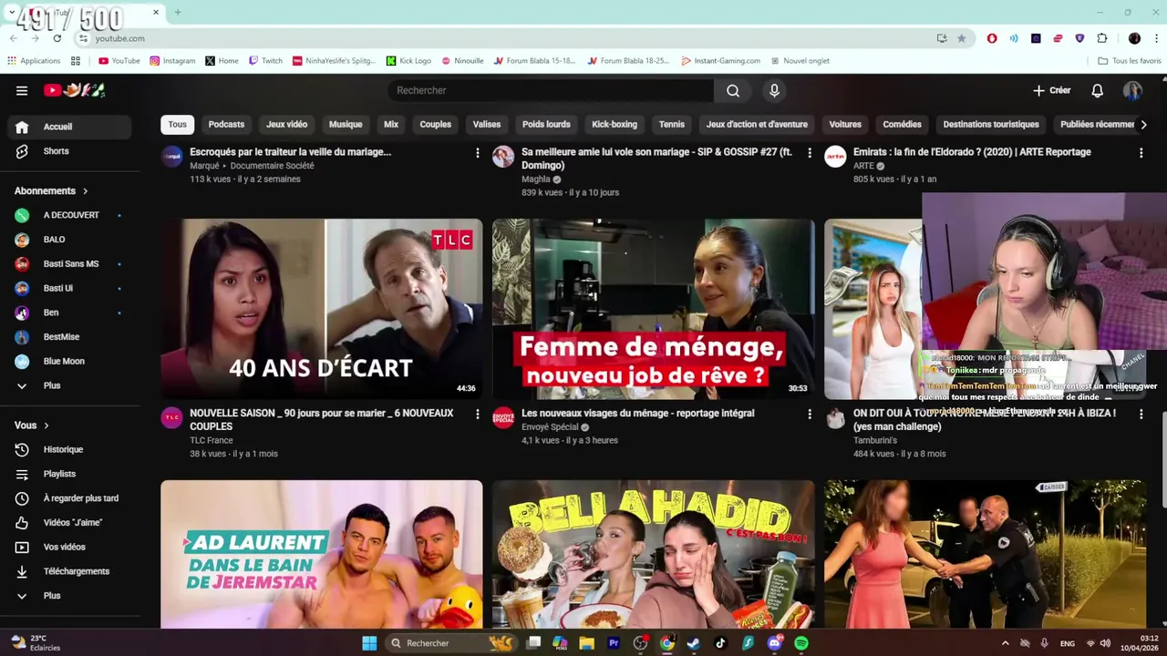Click the YouTube logo in the header
The height and width of the screenshot is (656, 1167).
[75, 90]
